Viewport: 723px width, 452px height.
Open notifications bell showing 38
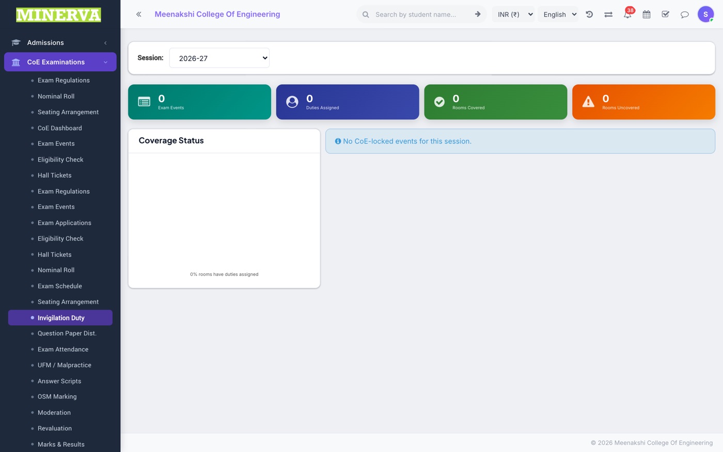pos(627,14)
